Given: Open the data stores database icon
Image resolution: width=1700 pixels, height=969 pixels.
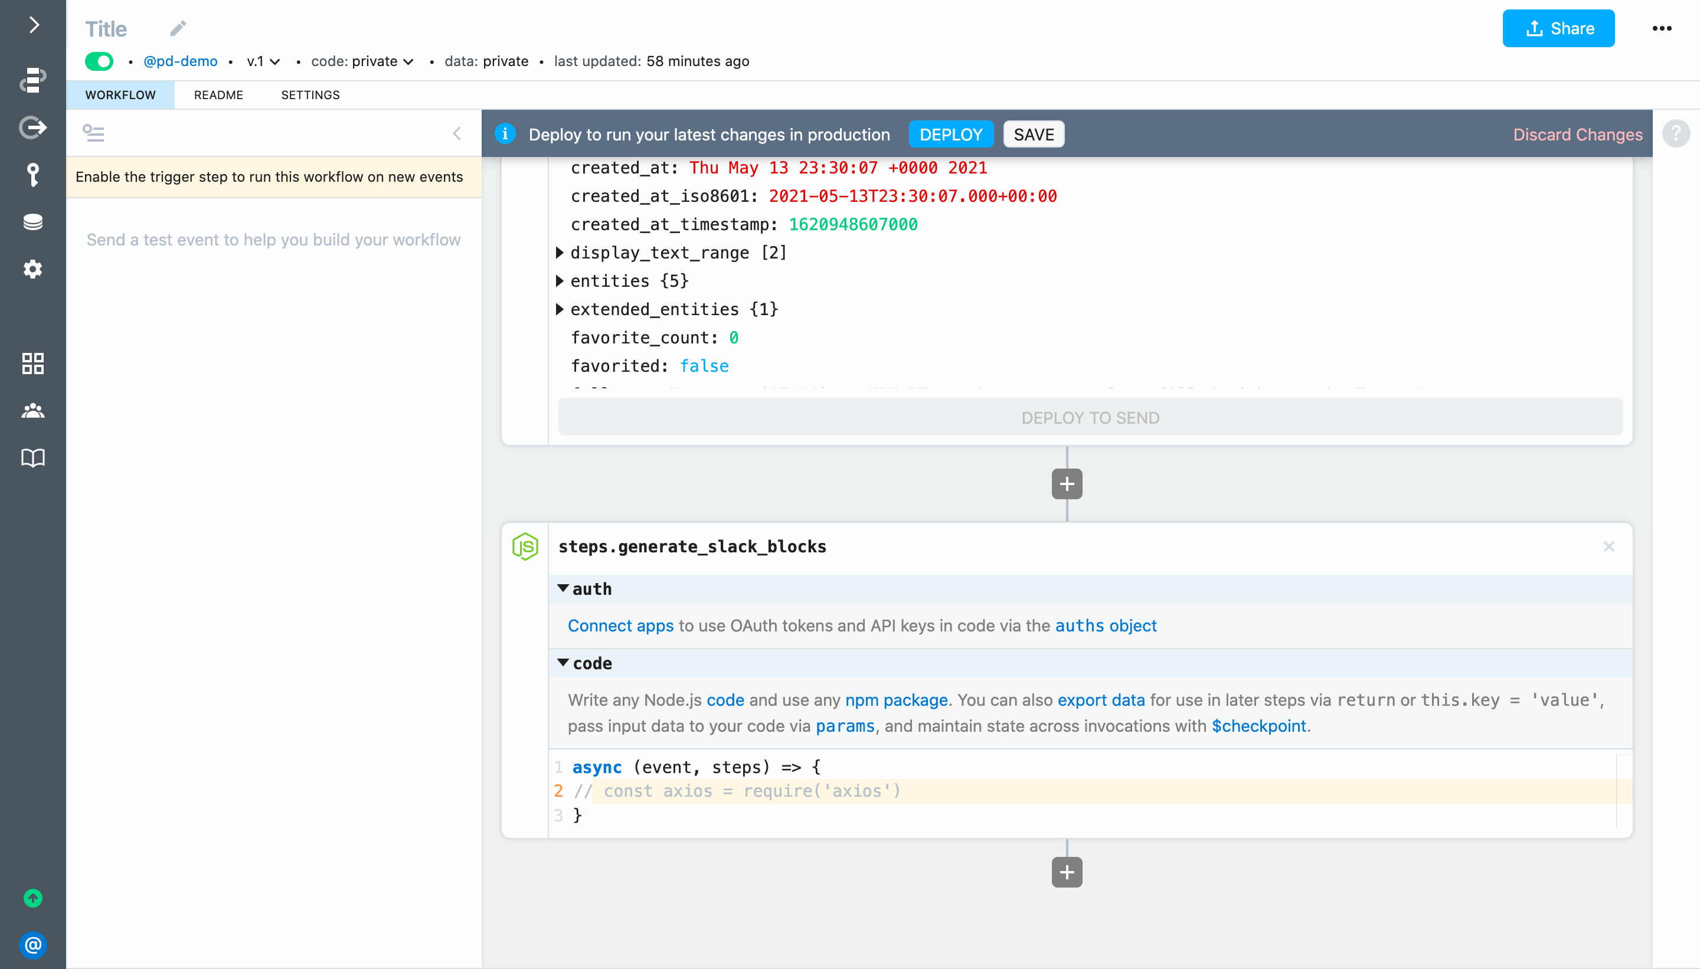Looking at the screenshot, I should (x=32, y=222).
